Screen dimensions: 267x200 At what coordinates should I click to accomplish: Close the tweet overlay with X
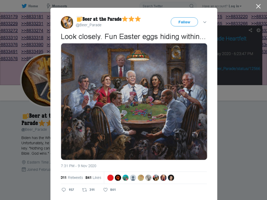(258, 6)
